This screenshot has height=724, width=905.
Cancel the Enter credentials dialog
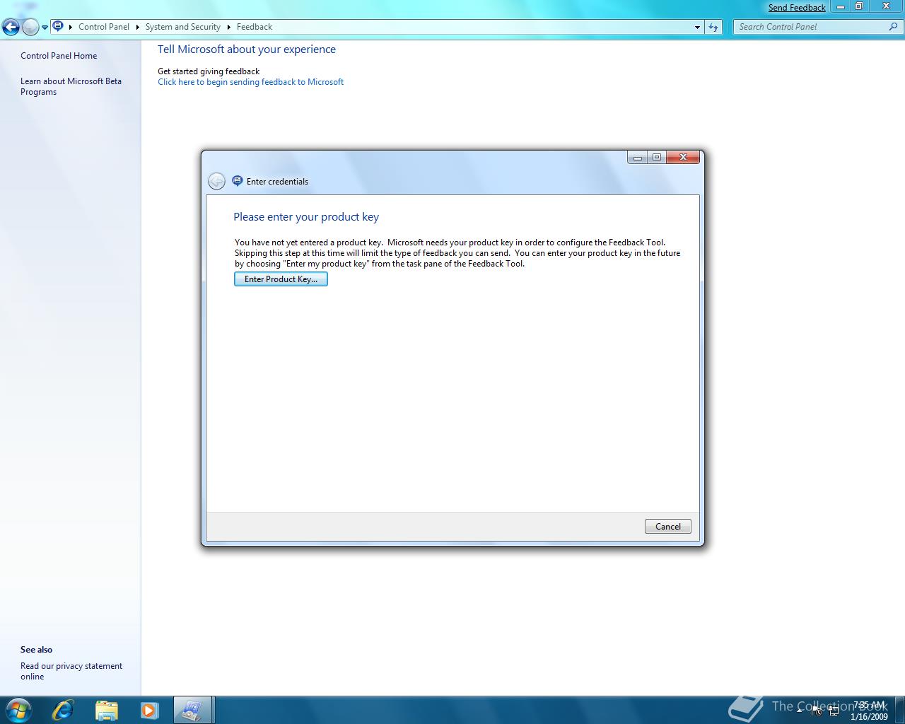point(668,527)
